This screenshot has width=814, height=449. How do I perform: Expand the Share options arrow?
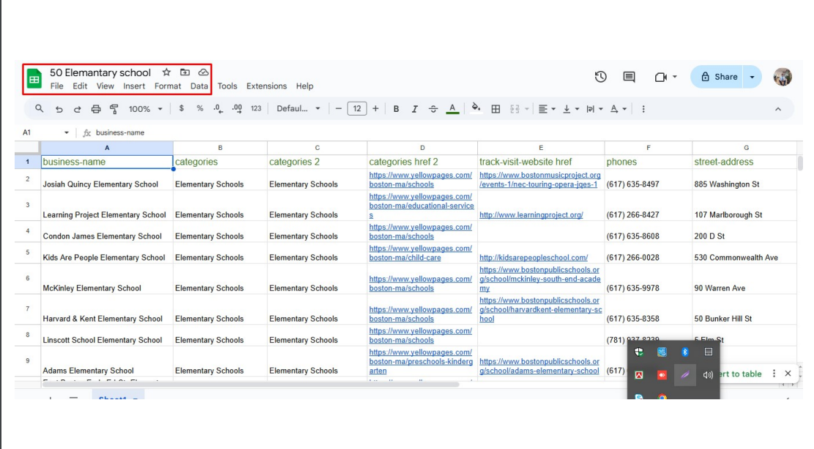coord(753,77)
